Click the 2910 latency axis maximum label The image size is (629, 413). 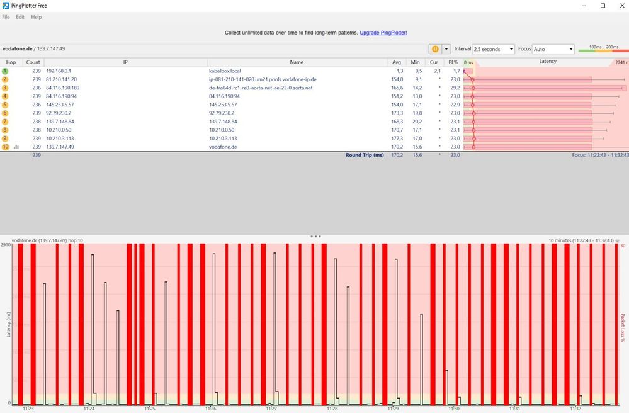click(x=6, y=245)
